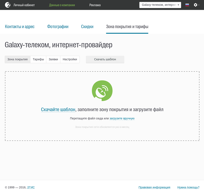Switch to Контакты и адрес tab
204x195 pixels.
click(20, 26)
